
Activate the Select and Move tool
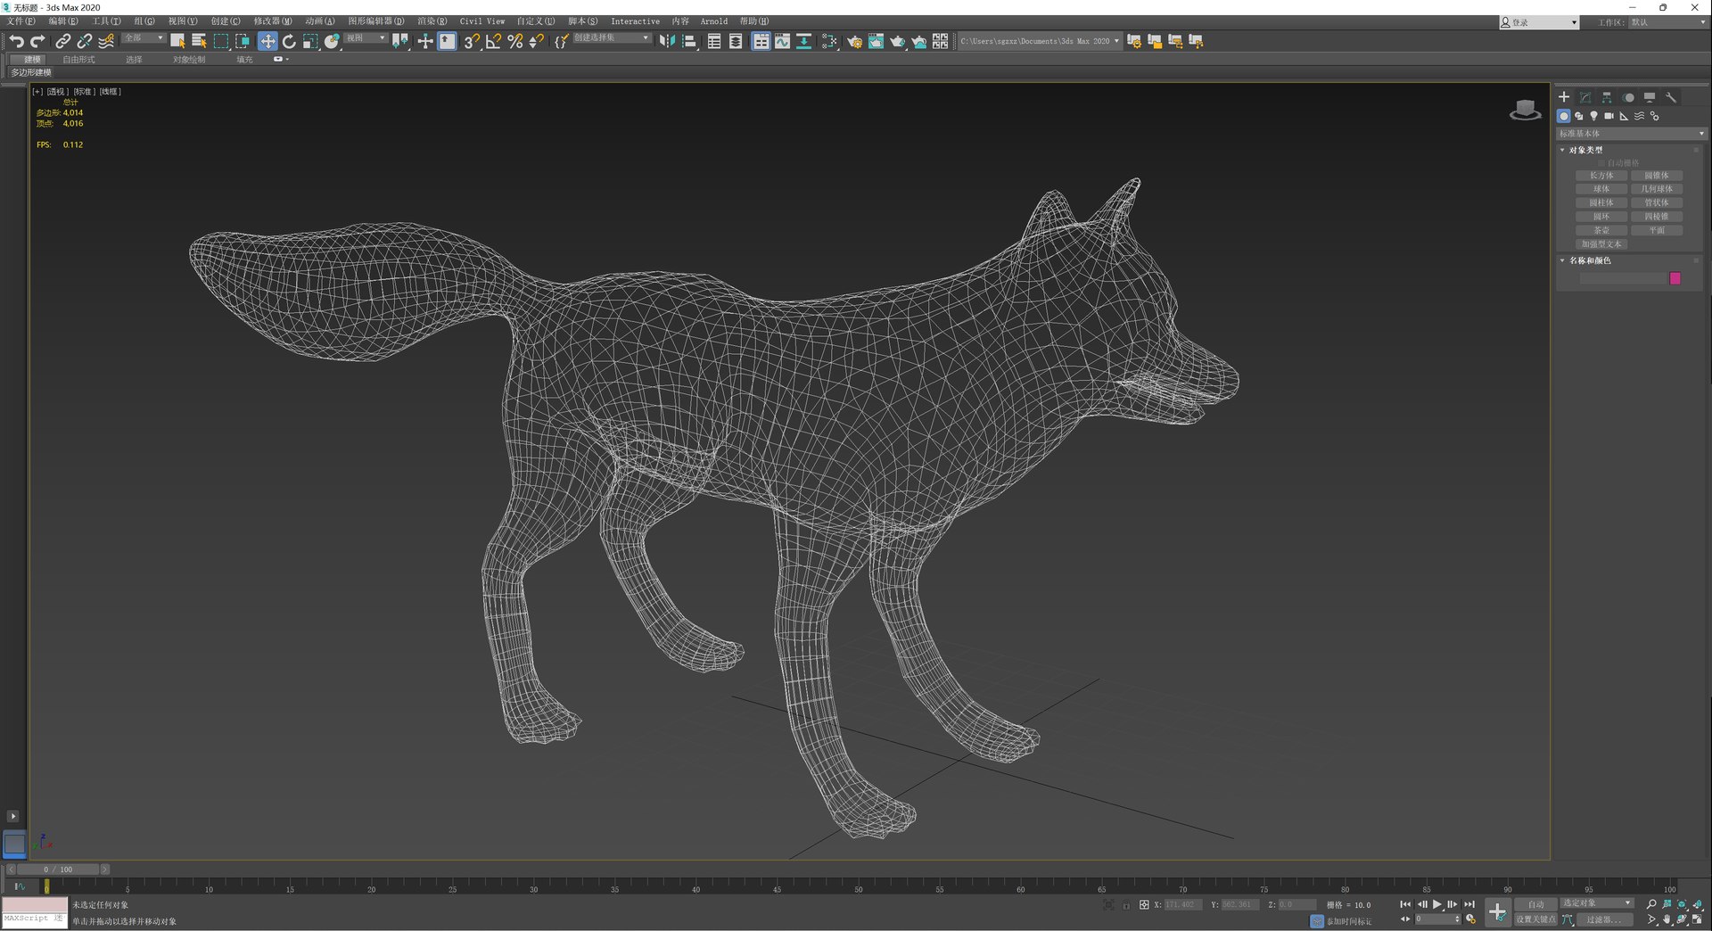[267, 41]
